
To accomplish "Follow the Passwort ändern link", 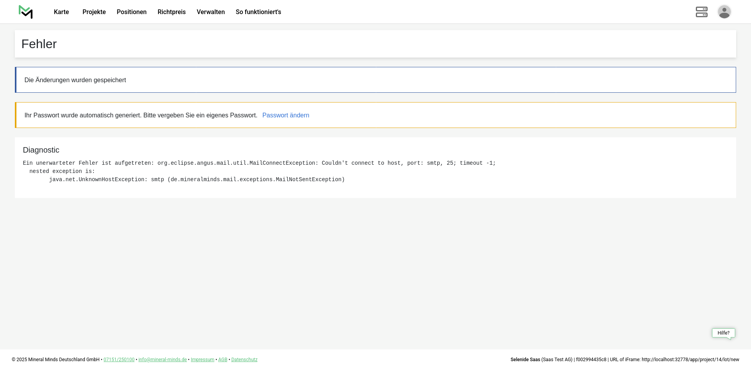I will pos(286,115).
